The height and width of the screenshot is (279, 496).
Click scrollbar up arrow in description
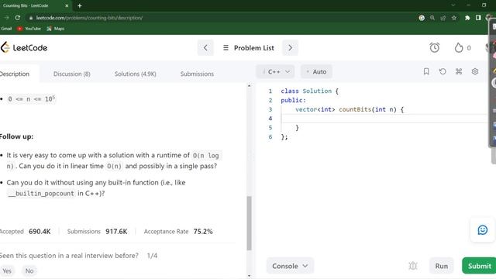[250, 86]
